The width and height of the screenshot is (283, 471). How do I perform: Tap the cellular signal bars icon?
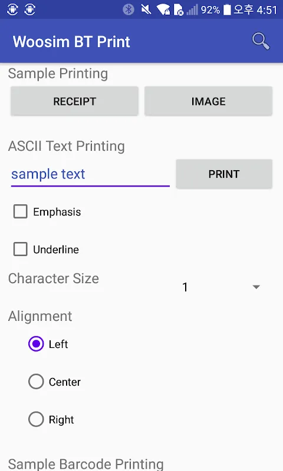(192, 9)
